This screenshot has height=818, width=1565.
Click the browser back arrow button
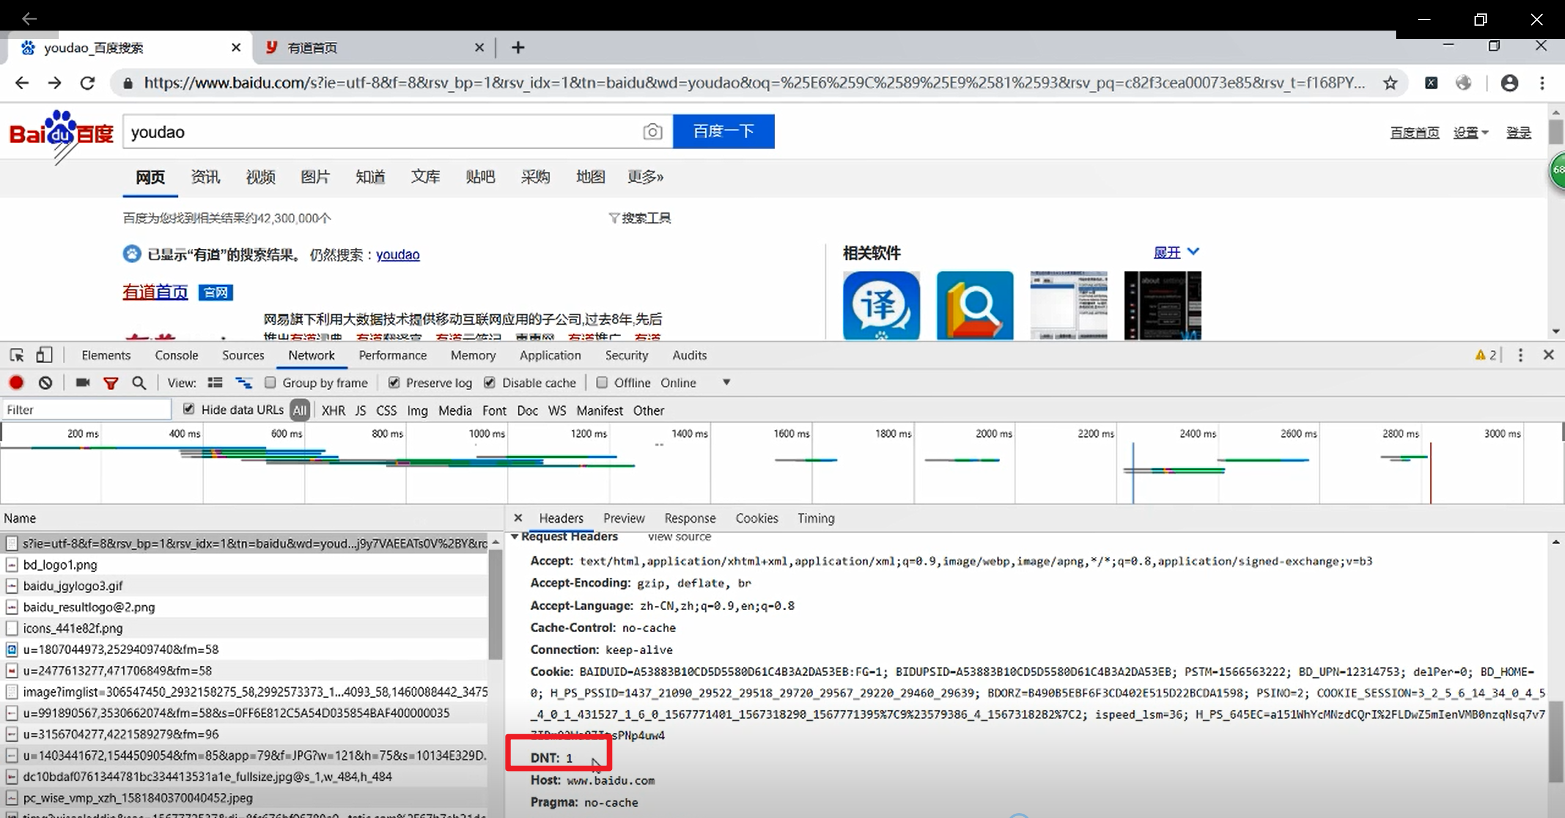[x=22, y=83]
